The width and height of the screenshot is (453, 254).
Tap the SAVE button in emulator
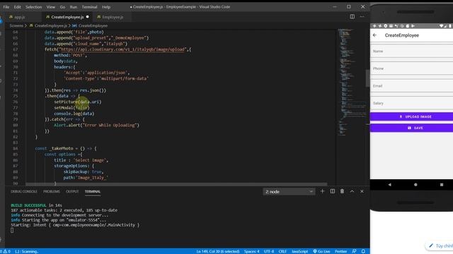(412, 128)
